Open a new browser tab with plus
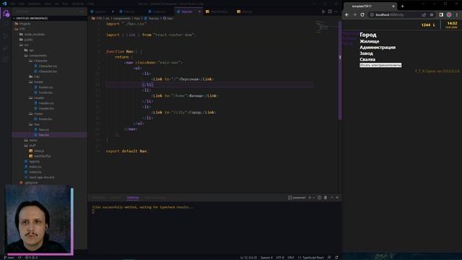Image resolution: width=462 pixels, height=260 pixels. pos(403,6)
